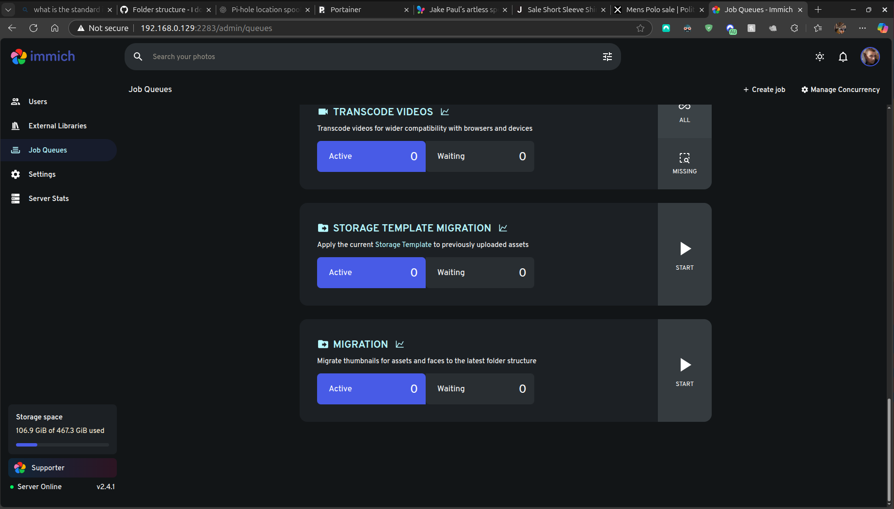This screenshot has width=894, height=509.
Task: Open the Transcode Videos stats graph icon
Action: pyautogui.click(x=445, y=112)
